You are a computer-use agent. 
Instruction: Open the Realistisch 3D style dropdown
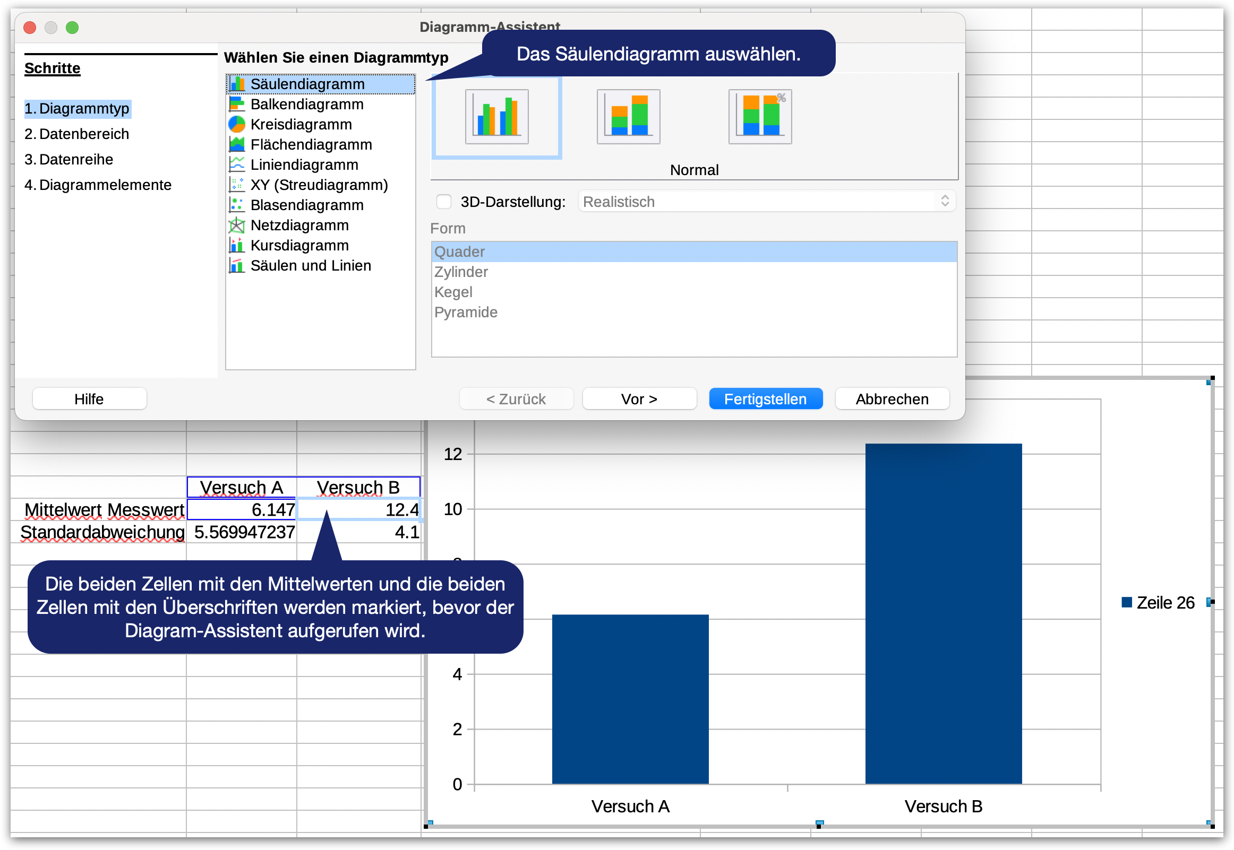pos(766,202)
